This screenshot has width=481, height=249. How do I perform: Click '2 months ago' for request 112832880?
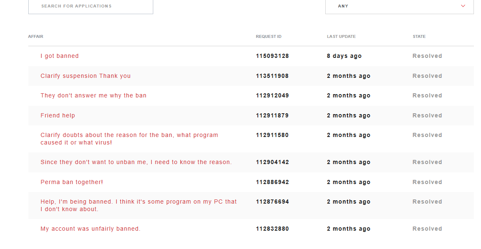click(x=349, y=229)
